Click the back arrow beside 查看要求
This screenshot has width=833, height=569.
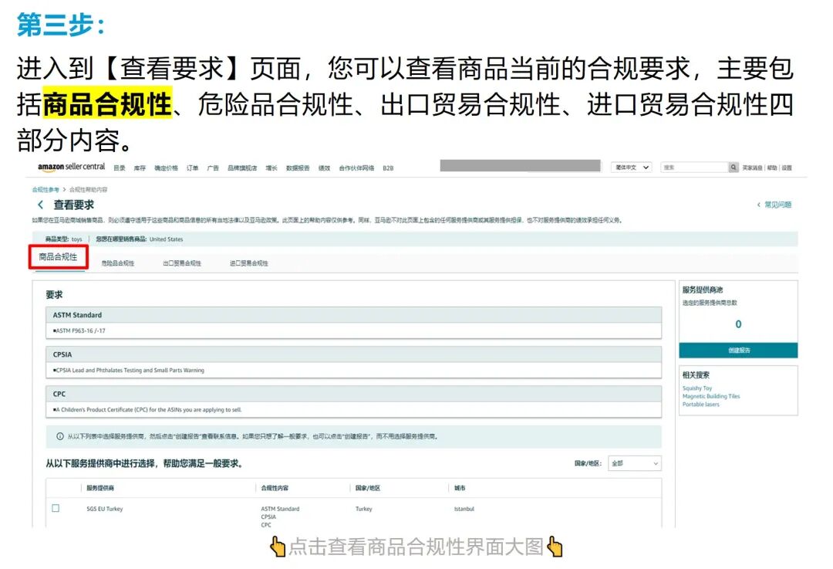40,205
